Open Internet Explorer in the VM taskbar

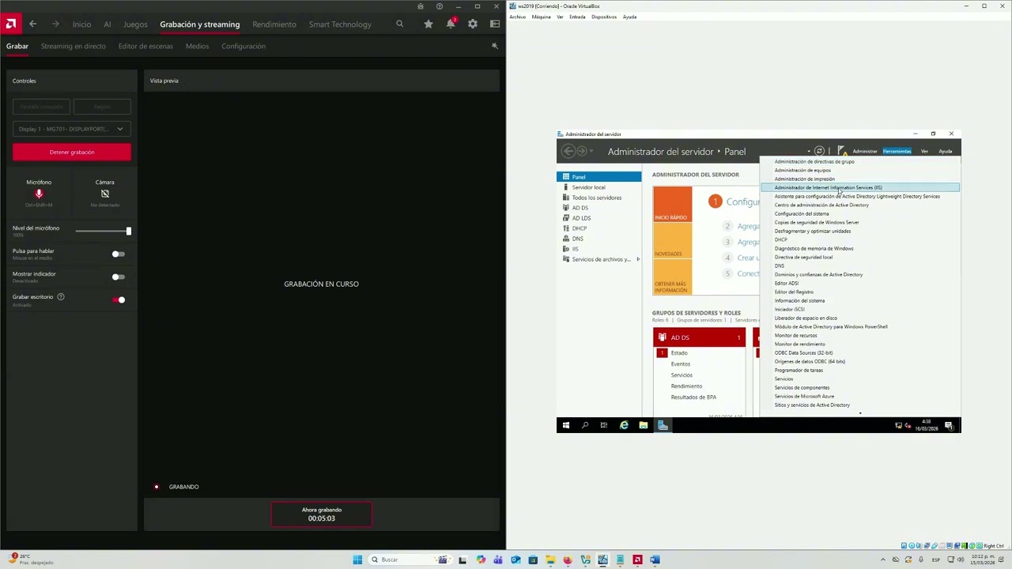[624, 425]
